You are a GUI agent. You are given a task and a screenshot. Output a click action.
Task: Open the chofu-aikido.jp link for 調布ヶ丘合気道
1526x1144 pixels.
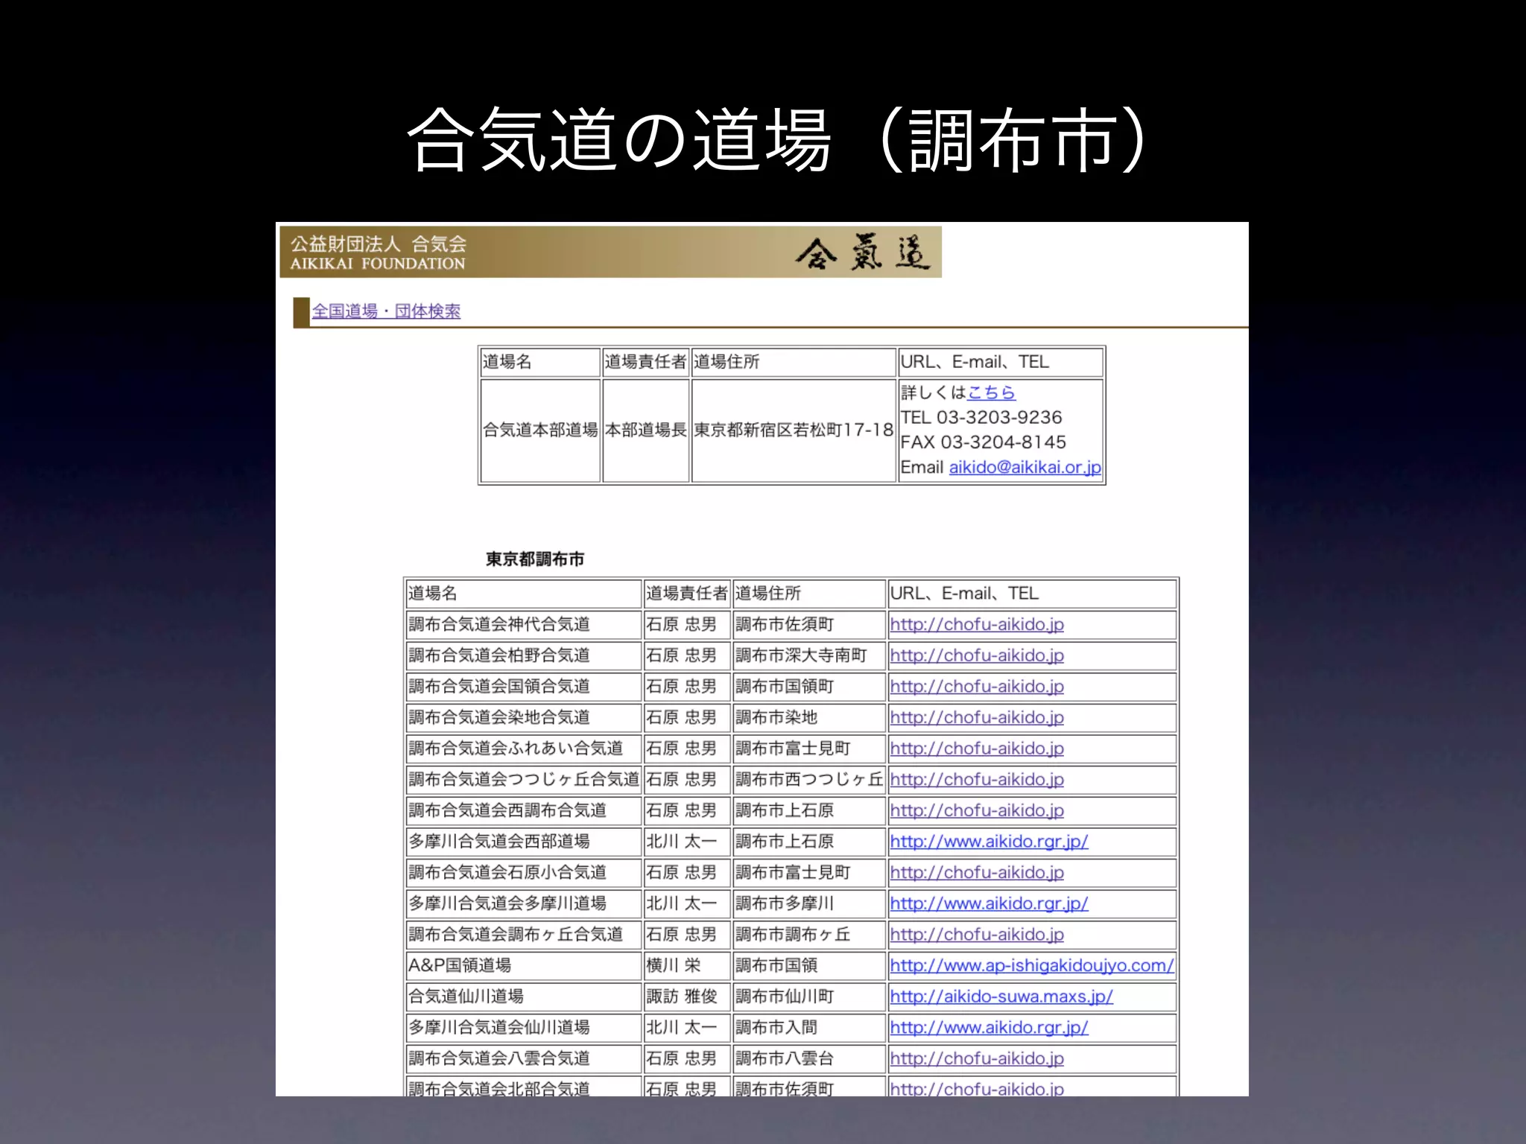(977, 935)
